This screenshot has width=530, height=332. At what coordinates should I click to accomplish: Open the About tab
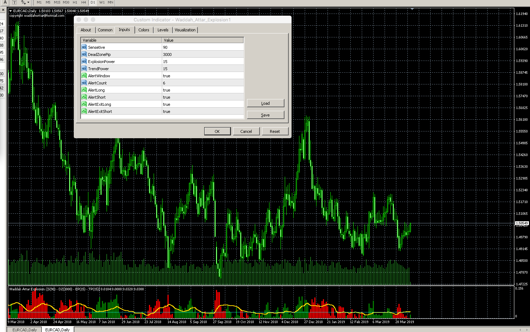pyautogui.click(x=86, y=30)
